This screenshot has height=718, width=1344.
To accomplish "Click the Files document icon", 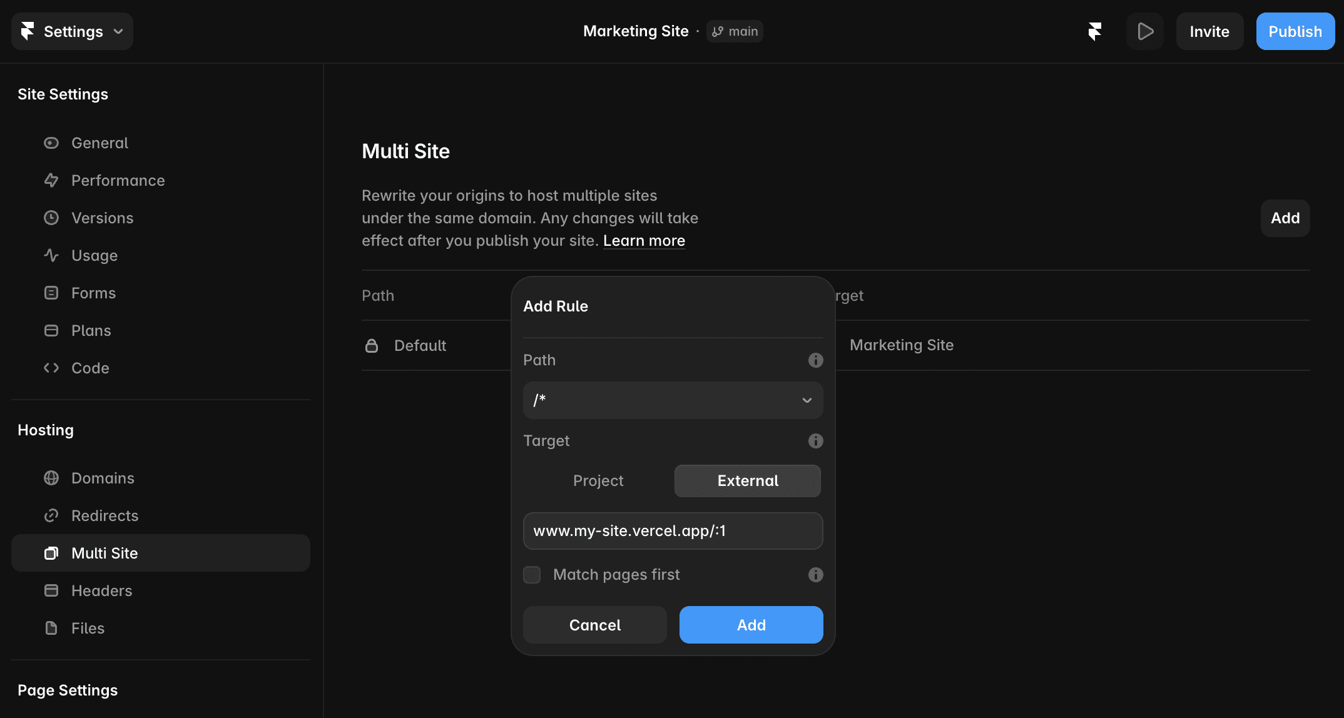I will (x=51, y=629).
